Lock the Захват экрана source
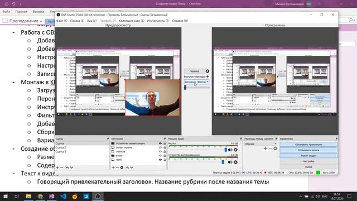Viewport: 357px width, 201px height. click(165, 147)
